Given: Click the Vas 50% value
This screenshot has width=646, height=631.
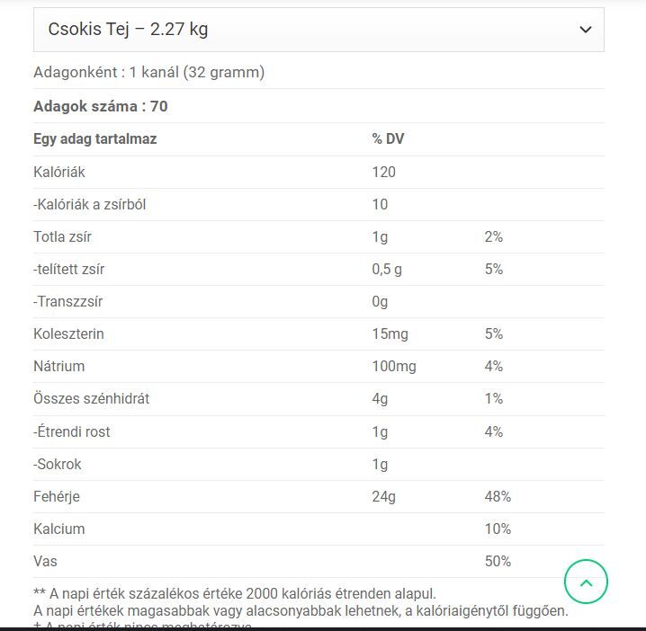Looking at the screenshot, I should pyautogui.click(x=498, y=562).
